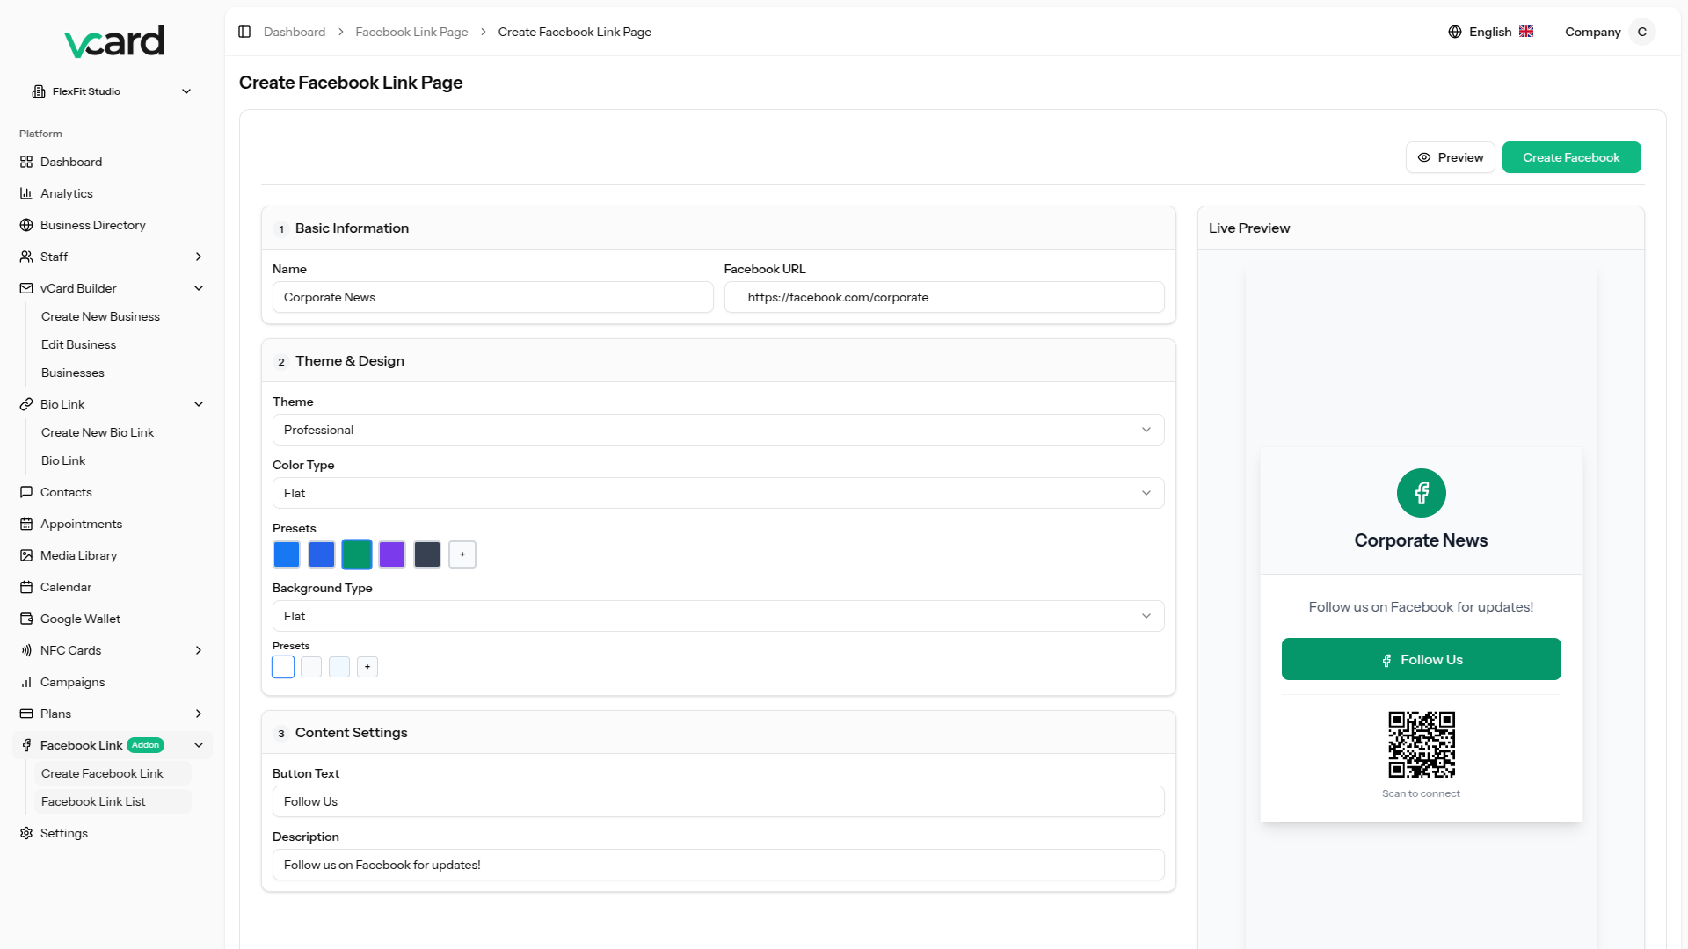Click the Analytics bar chart icon
Viewport: 1688px width, 949px height.
pos(26,193)
